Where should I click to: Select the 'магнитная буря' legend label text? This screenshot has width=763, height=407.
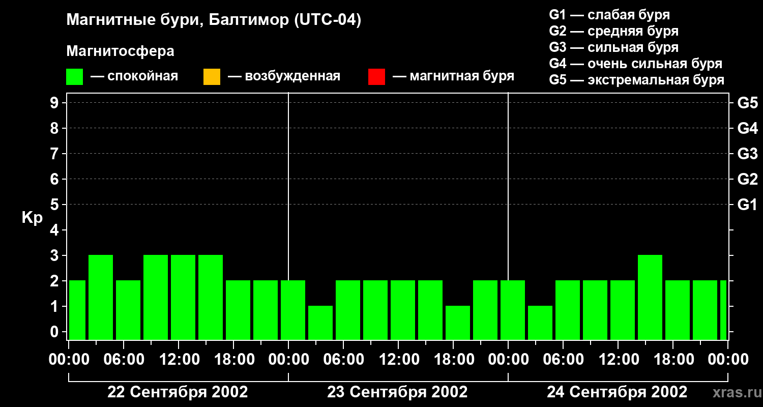coord(462,76)
